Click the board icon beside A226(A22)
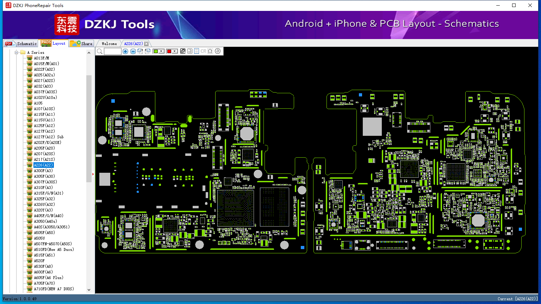541x304 pixels. tap(30, 165)
